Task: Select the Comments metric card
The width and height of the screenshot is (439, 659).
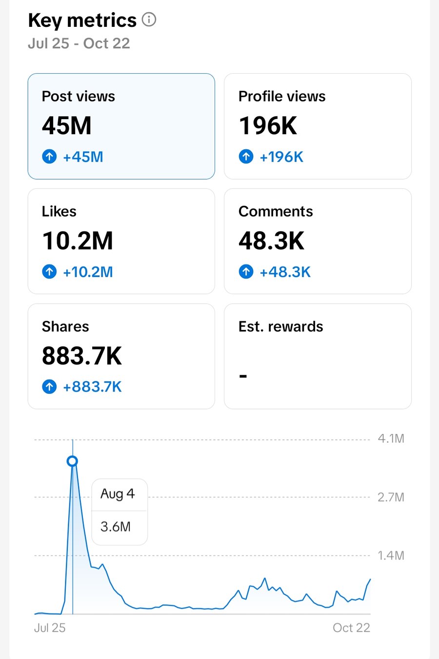Action: point(318,241)
